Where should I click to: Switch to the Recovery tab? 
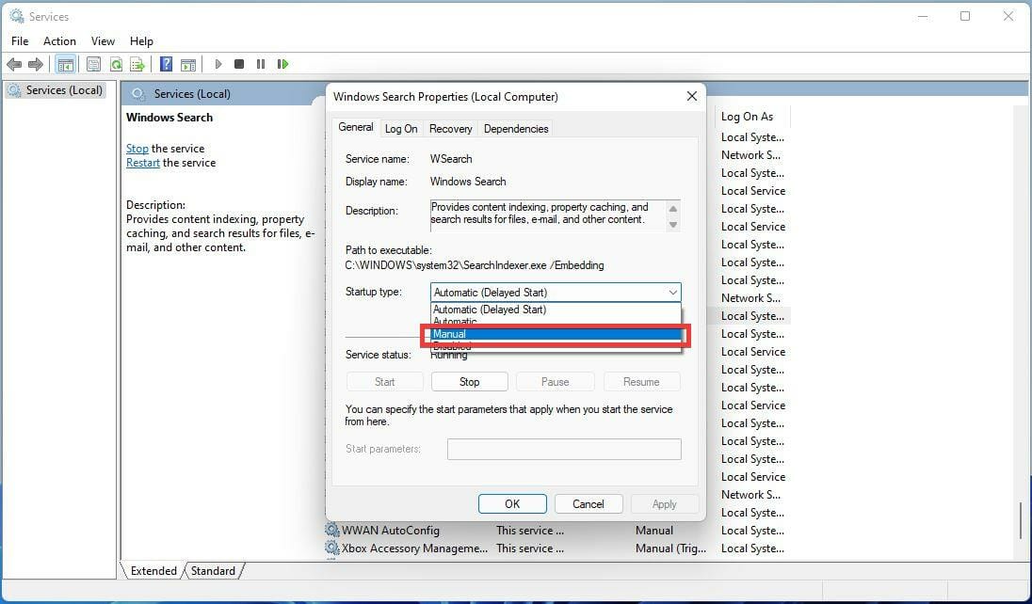pyautogui.click(x=450, y=128)
